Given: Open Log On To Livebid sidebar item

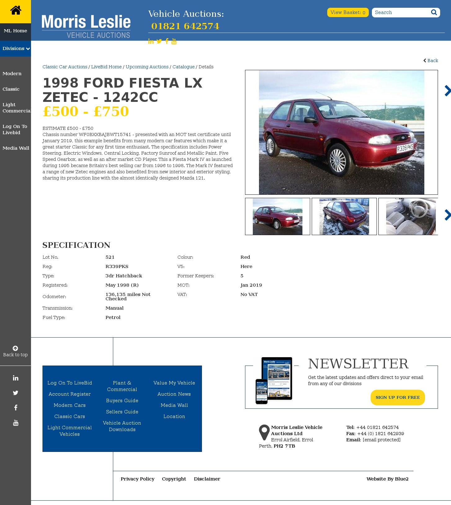Looking at the screenshot, I should pyautogui.click(x=15, y=130).
